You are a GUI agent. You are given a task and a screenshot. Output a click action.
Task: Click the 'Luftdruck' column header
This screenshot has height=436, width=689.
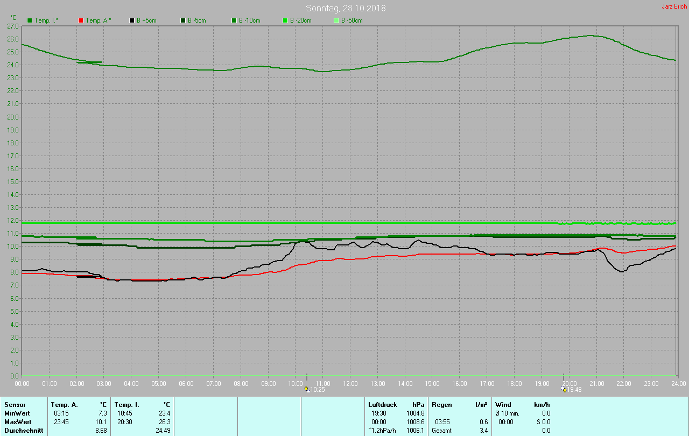383,405
